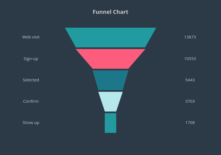The height and width of the screenshot is (155, 221).
Task: Click the wide teal Web visit funnel segment
Action: [110, 37]
